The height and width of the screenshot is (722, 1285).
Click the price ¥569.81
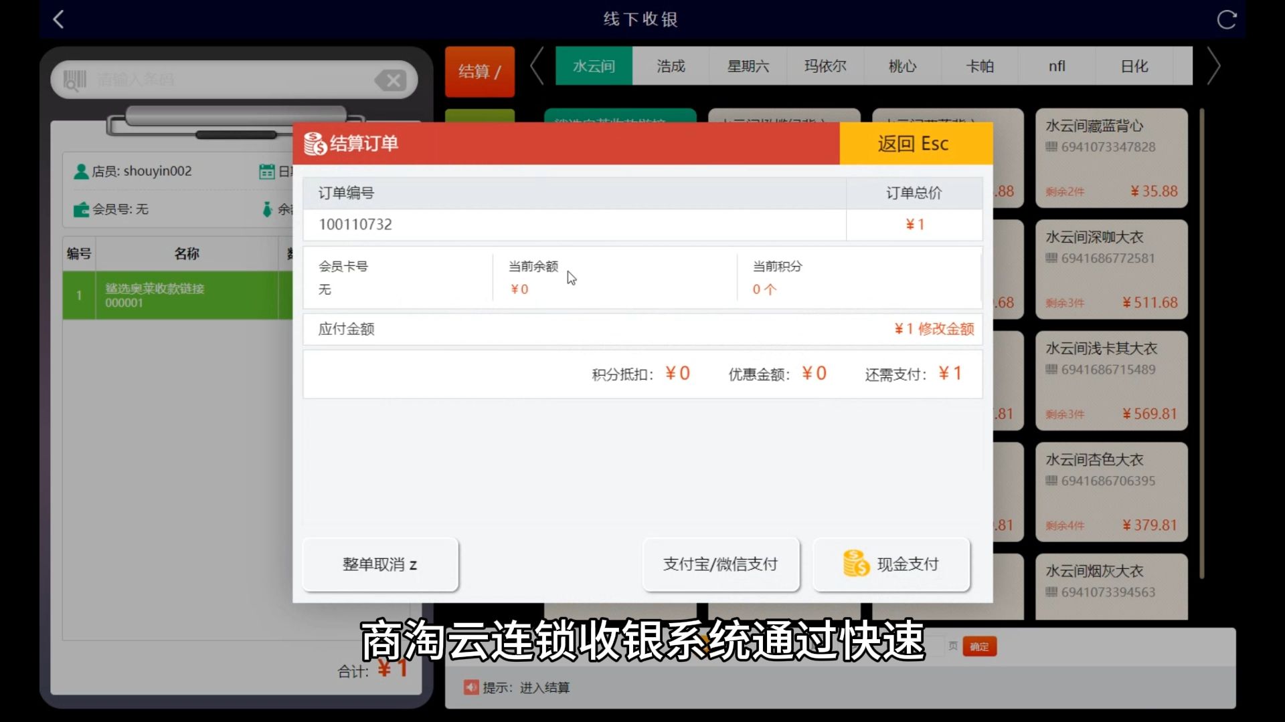1150,414
